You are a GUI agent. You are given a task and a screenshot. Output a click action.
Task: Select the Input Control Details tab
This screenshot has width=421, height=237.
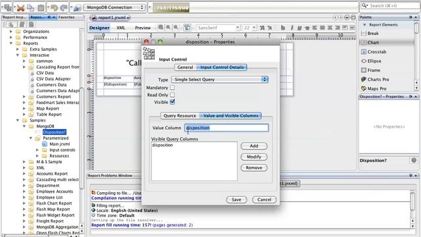pos(222,67)
